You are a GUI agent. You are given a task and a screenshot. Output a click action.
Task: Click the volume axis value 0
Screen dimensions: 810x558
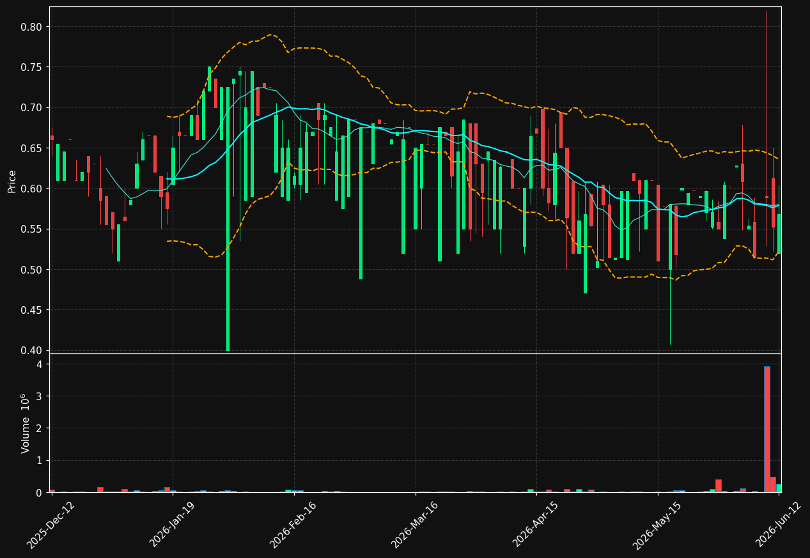(39, 493)
